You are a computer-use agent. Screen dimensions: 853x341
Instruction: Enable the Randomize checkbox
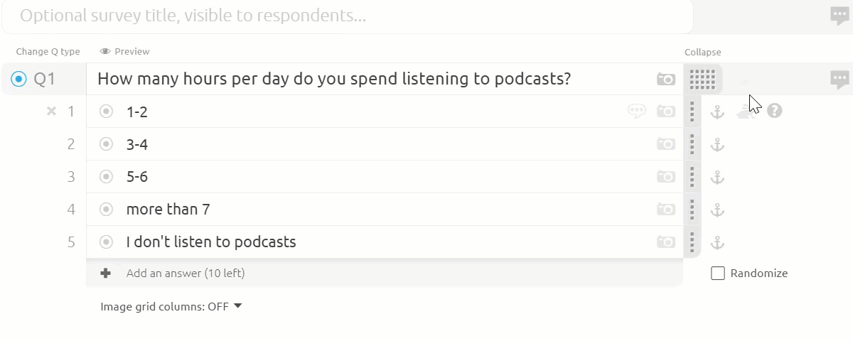pos(718,274)
